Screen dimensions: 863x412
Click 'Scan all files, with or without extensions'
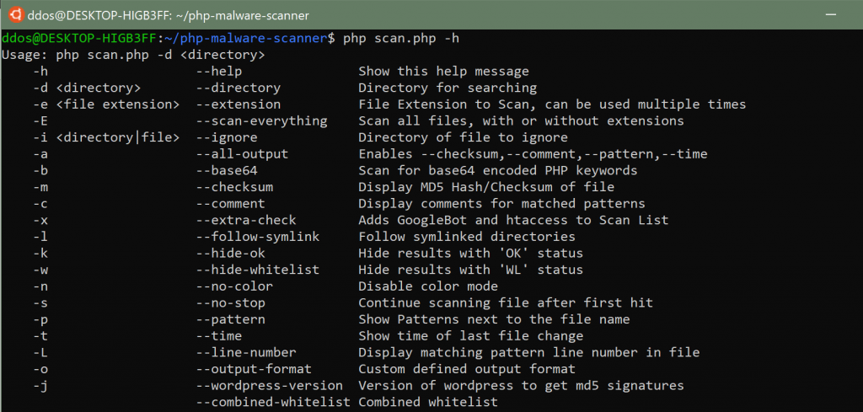pos(521,121)
